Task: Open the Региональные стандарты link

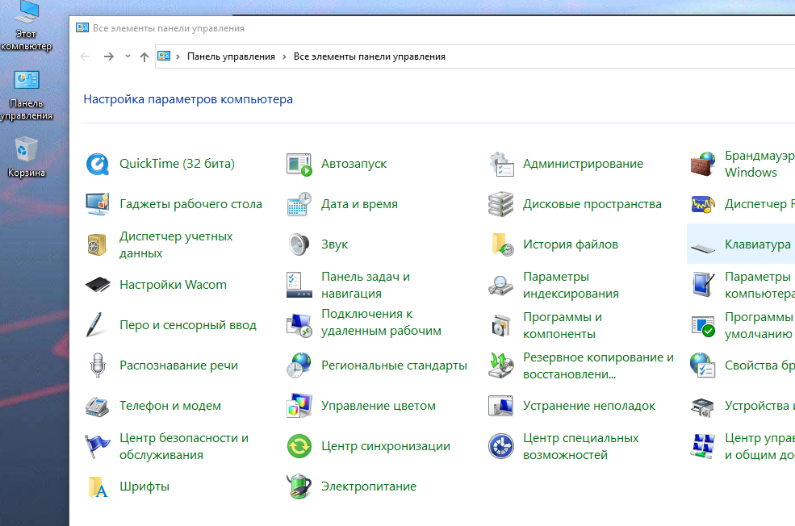Action: (395, 365)
